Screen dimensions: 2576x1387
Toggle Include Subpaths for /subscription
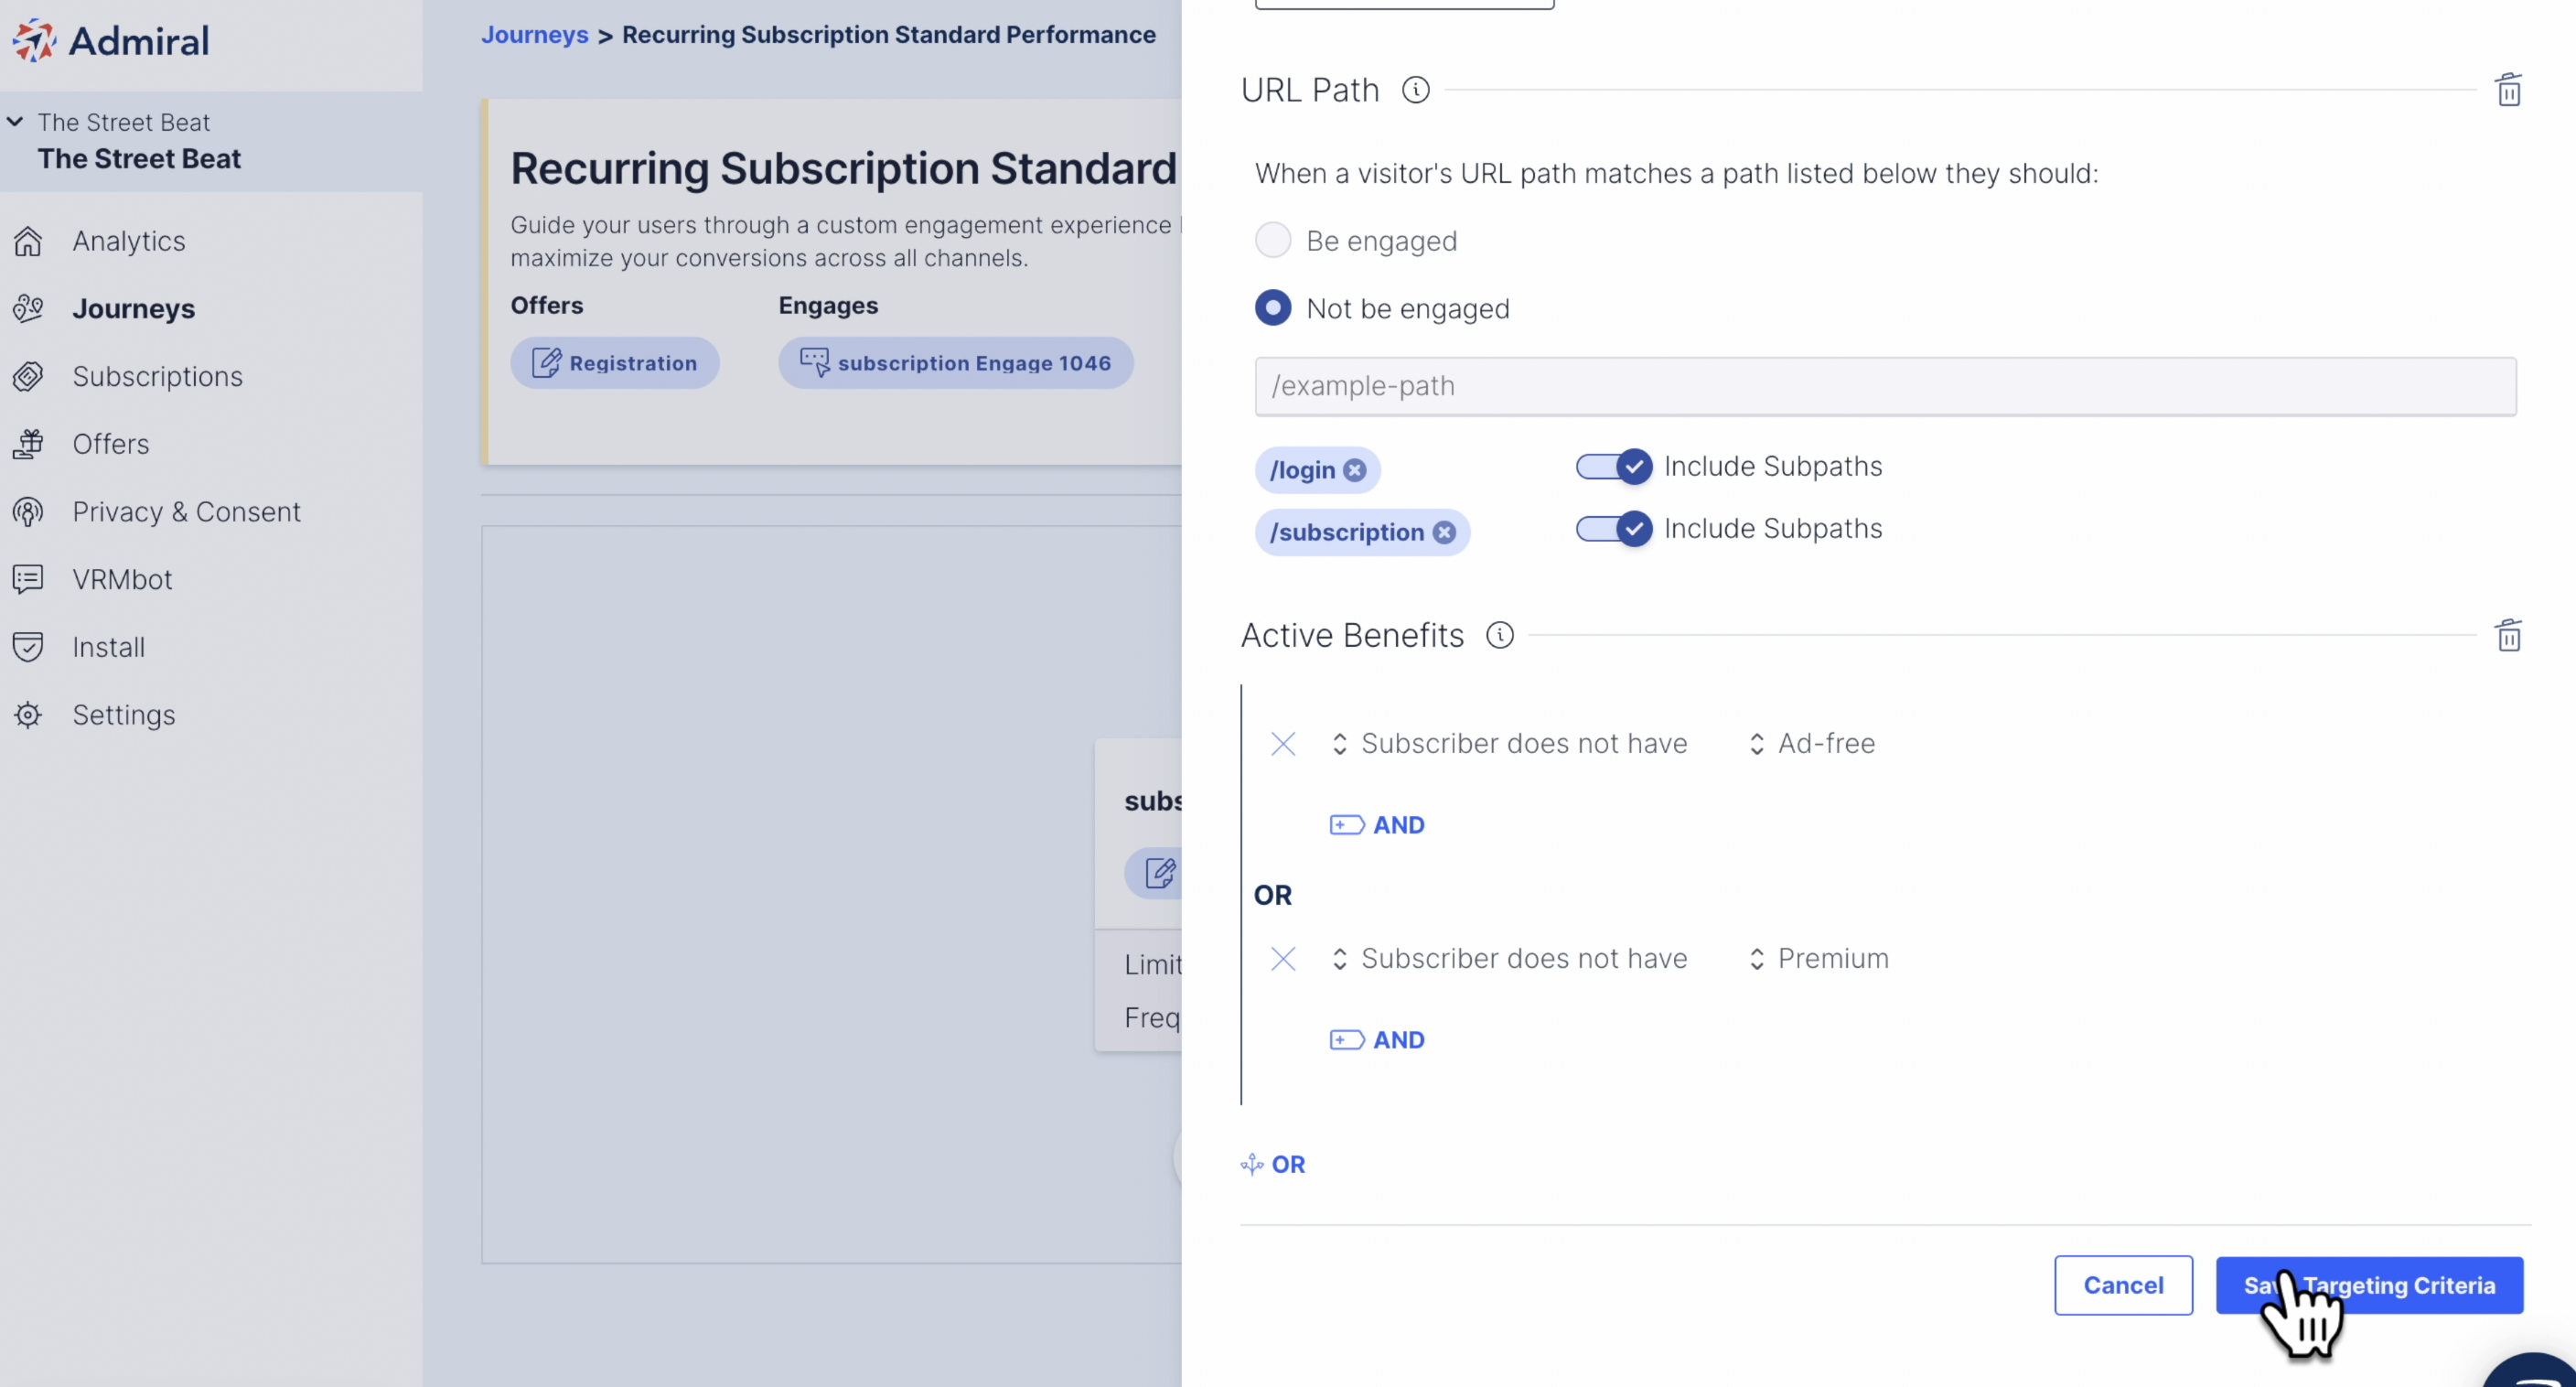click(1613, 529)
